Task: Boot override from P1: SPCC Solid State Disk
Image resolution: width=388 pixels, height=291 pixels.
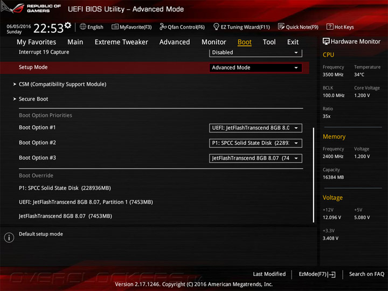Action: (65, 188)
